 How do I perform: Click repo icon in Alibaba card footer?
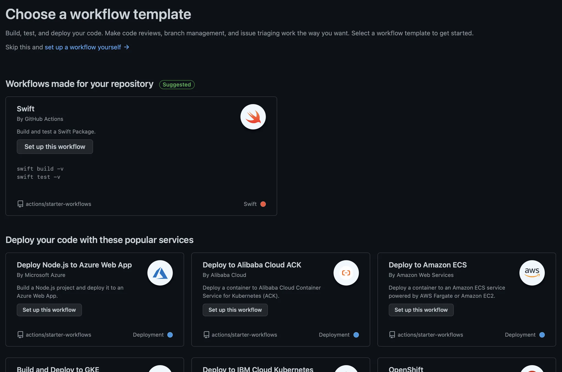coord(206,335)
